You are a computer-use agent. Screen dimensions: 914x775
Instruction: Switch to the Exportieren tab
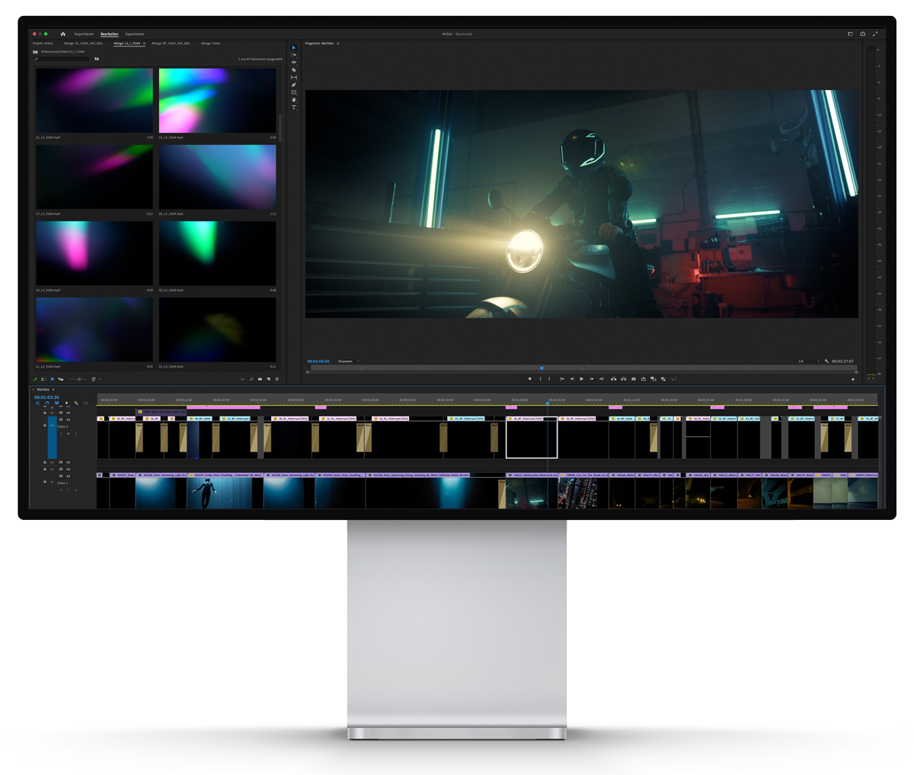(x=135, y=34)
